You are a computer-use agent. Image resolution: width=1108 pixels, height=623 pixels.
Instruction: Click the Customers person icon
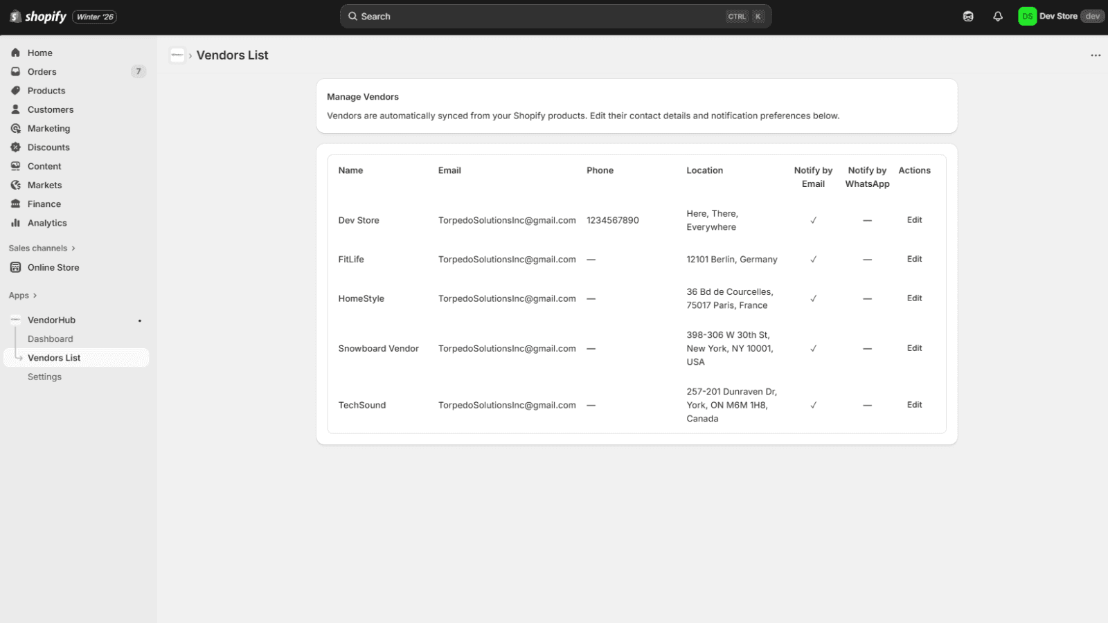pyautogui.click(x=15, y=109)
